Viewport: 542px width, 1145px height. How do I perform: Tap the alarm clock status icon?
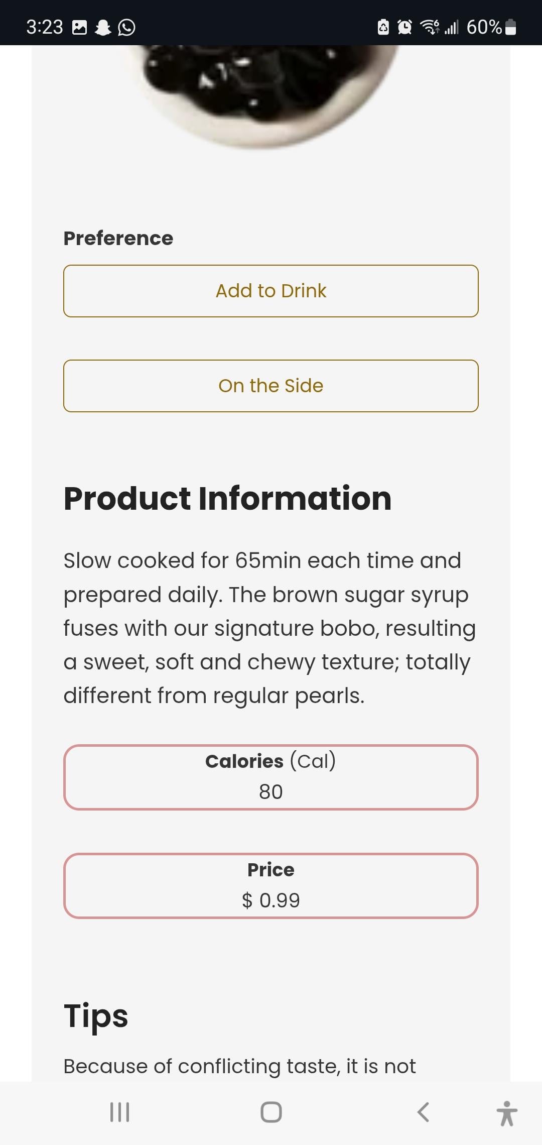[404, 27]
